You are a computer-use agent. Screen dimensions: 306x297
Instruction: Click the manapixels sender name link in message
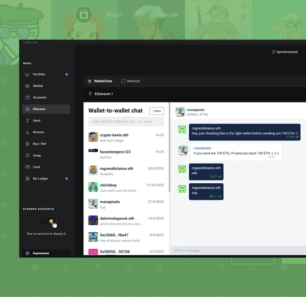point(202,148)
